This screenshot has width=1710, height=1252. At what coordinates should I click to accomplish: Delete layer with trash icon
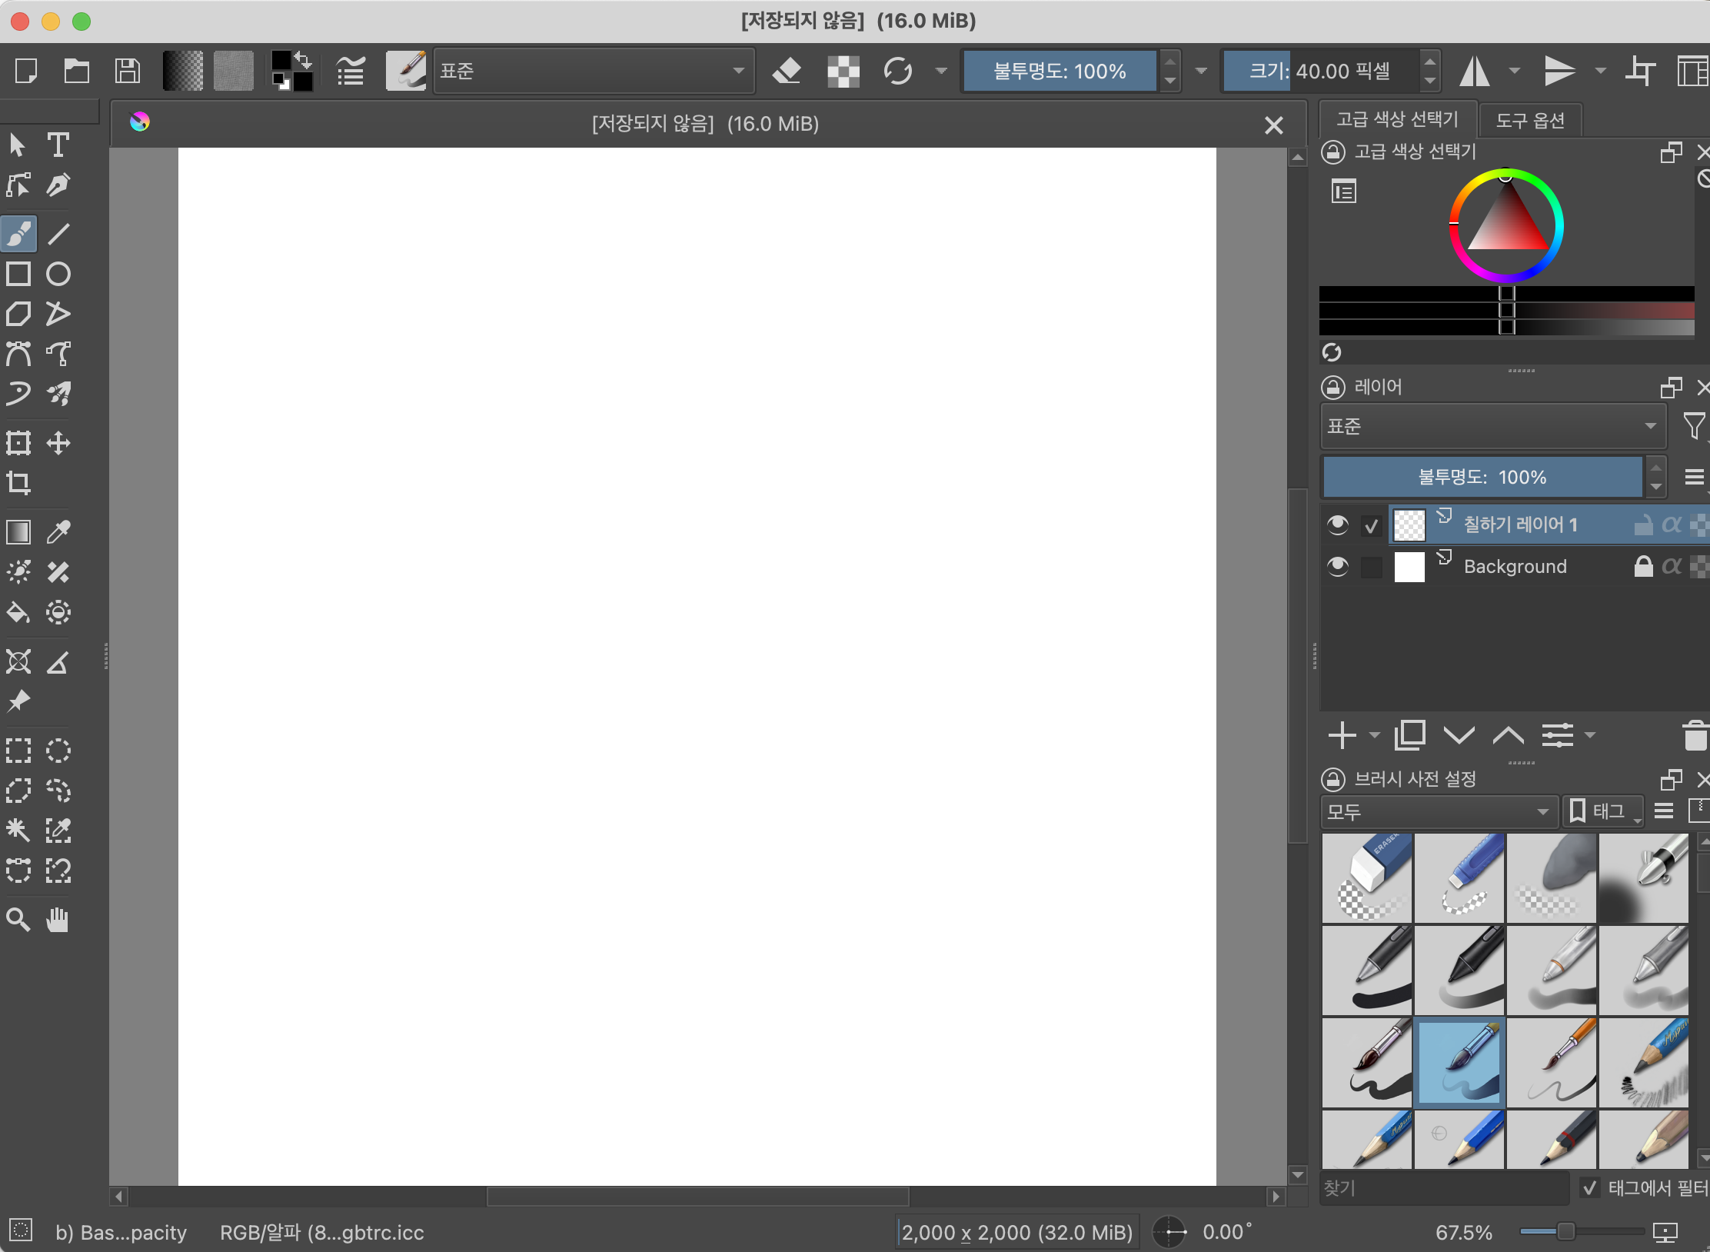(x=1694, y=735)
